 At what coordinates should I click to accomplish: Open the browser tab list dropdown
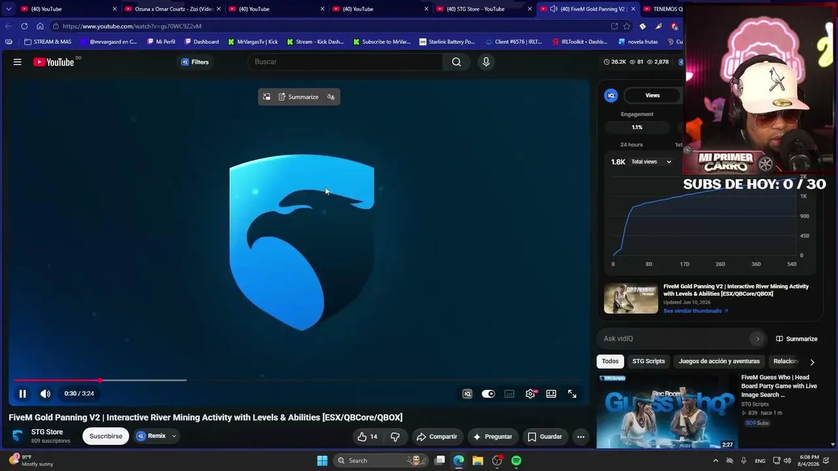coord(9,9)
